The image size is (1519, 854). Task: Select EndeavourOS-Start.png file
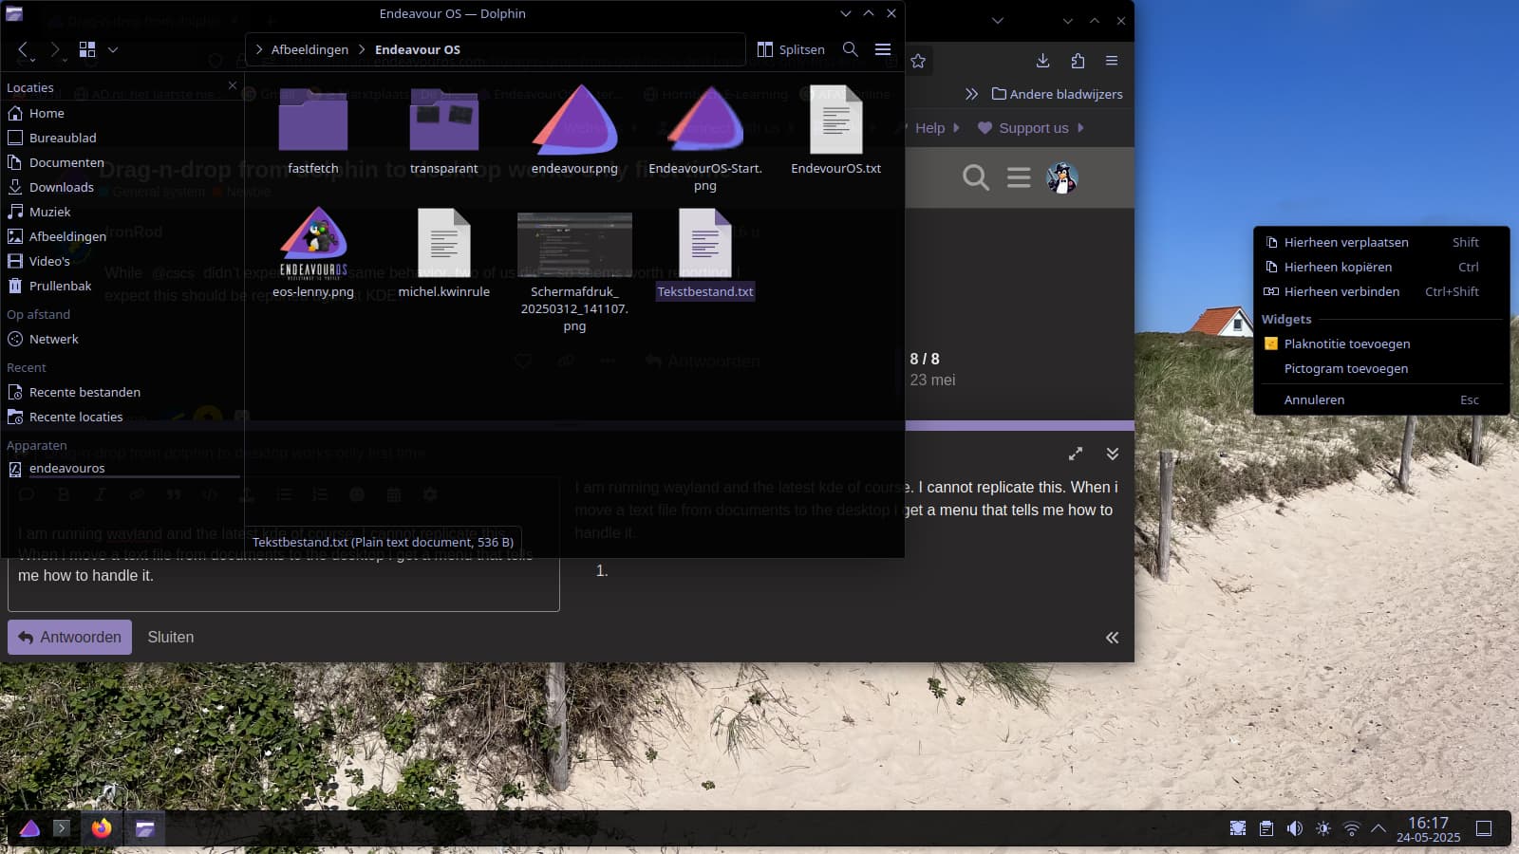(x=705, y=139)
